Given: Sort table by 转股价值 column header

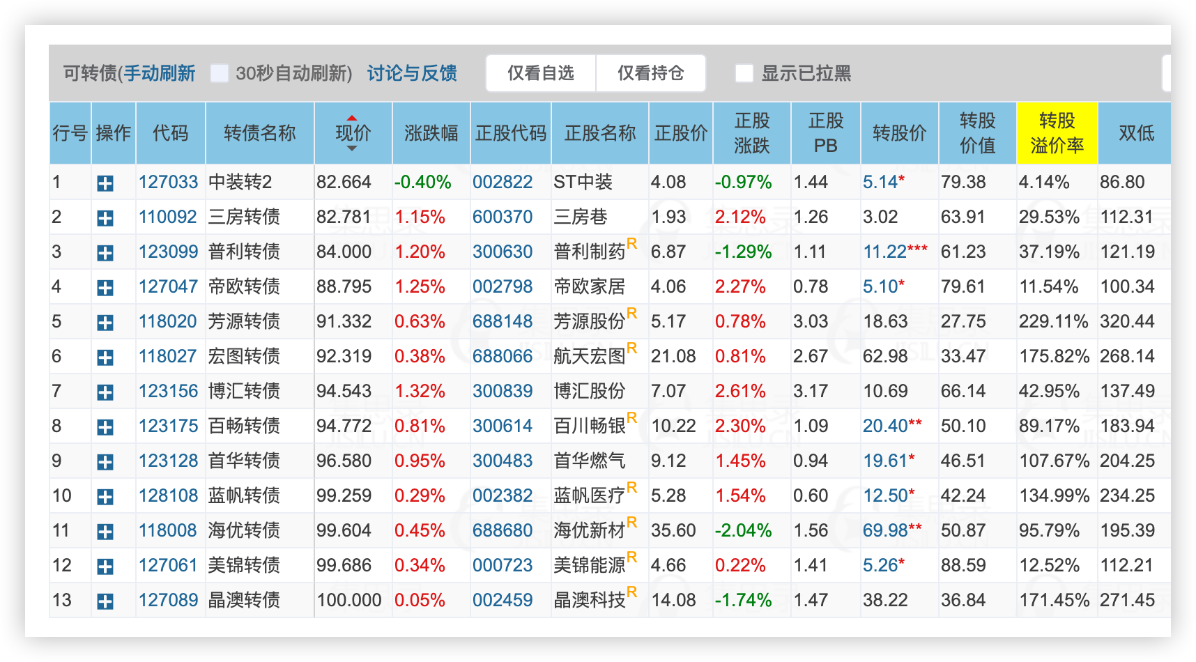Looking at the screenshot, I should coord(978,133).
